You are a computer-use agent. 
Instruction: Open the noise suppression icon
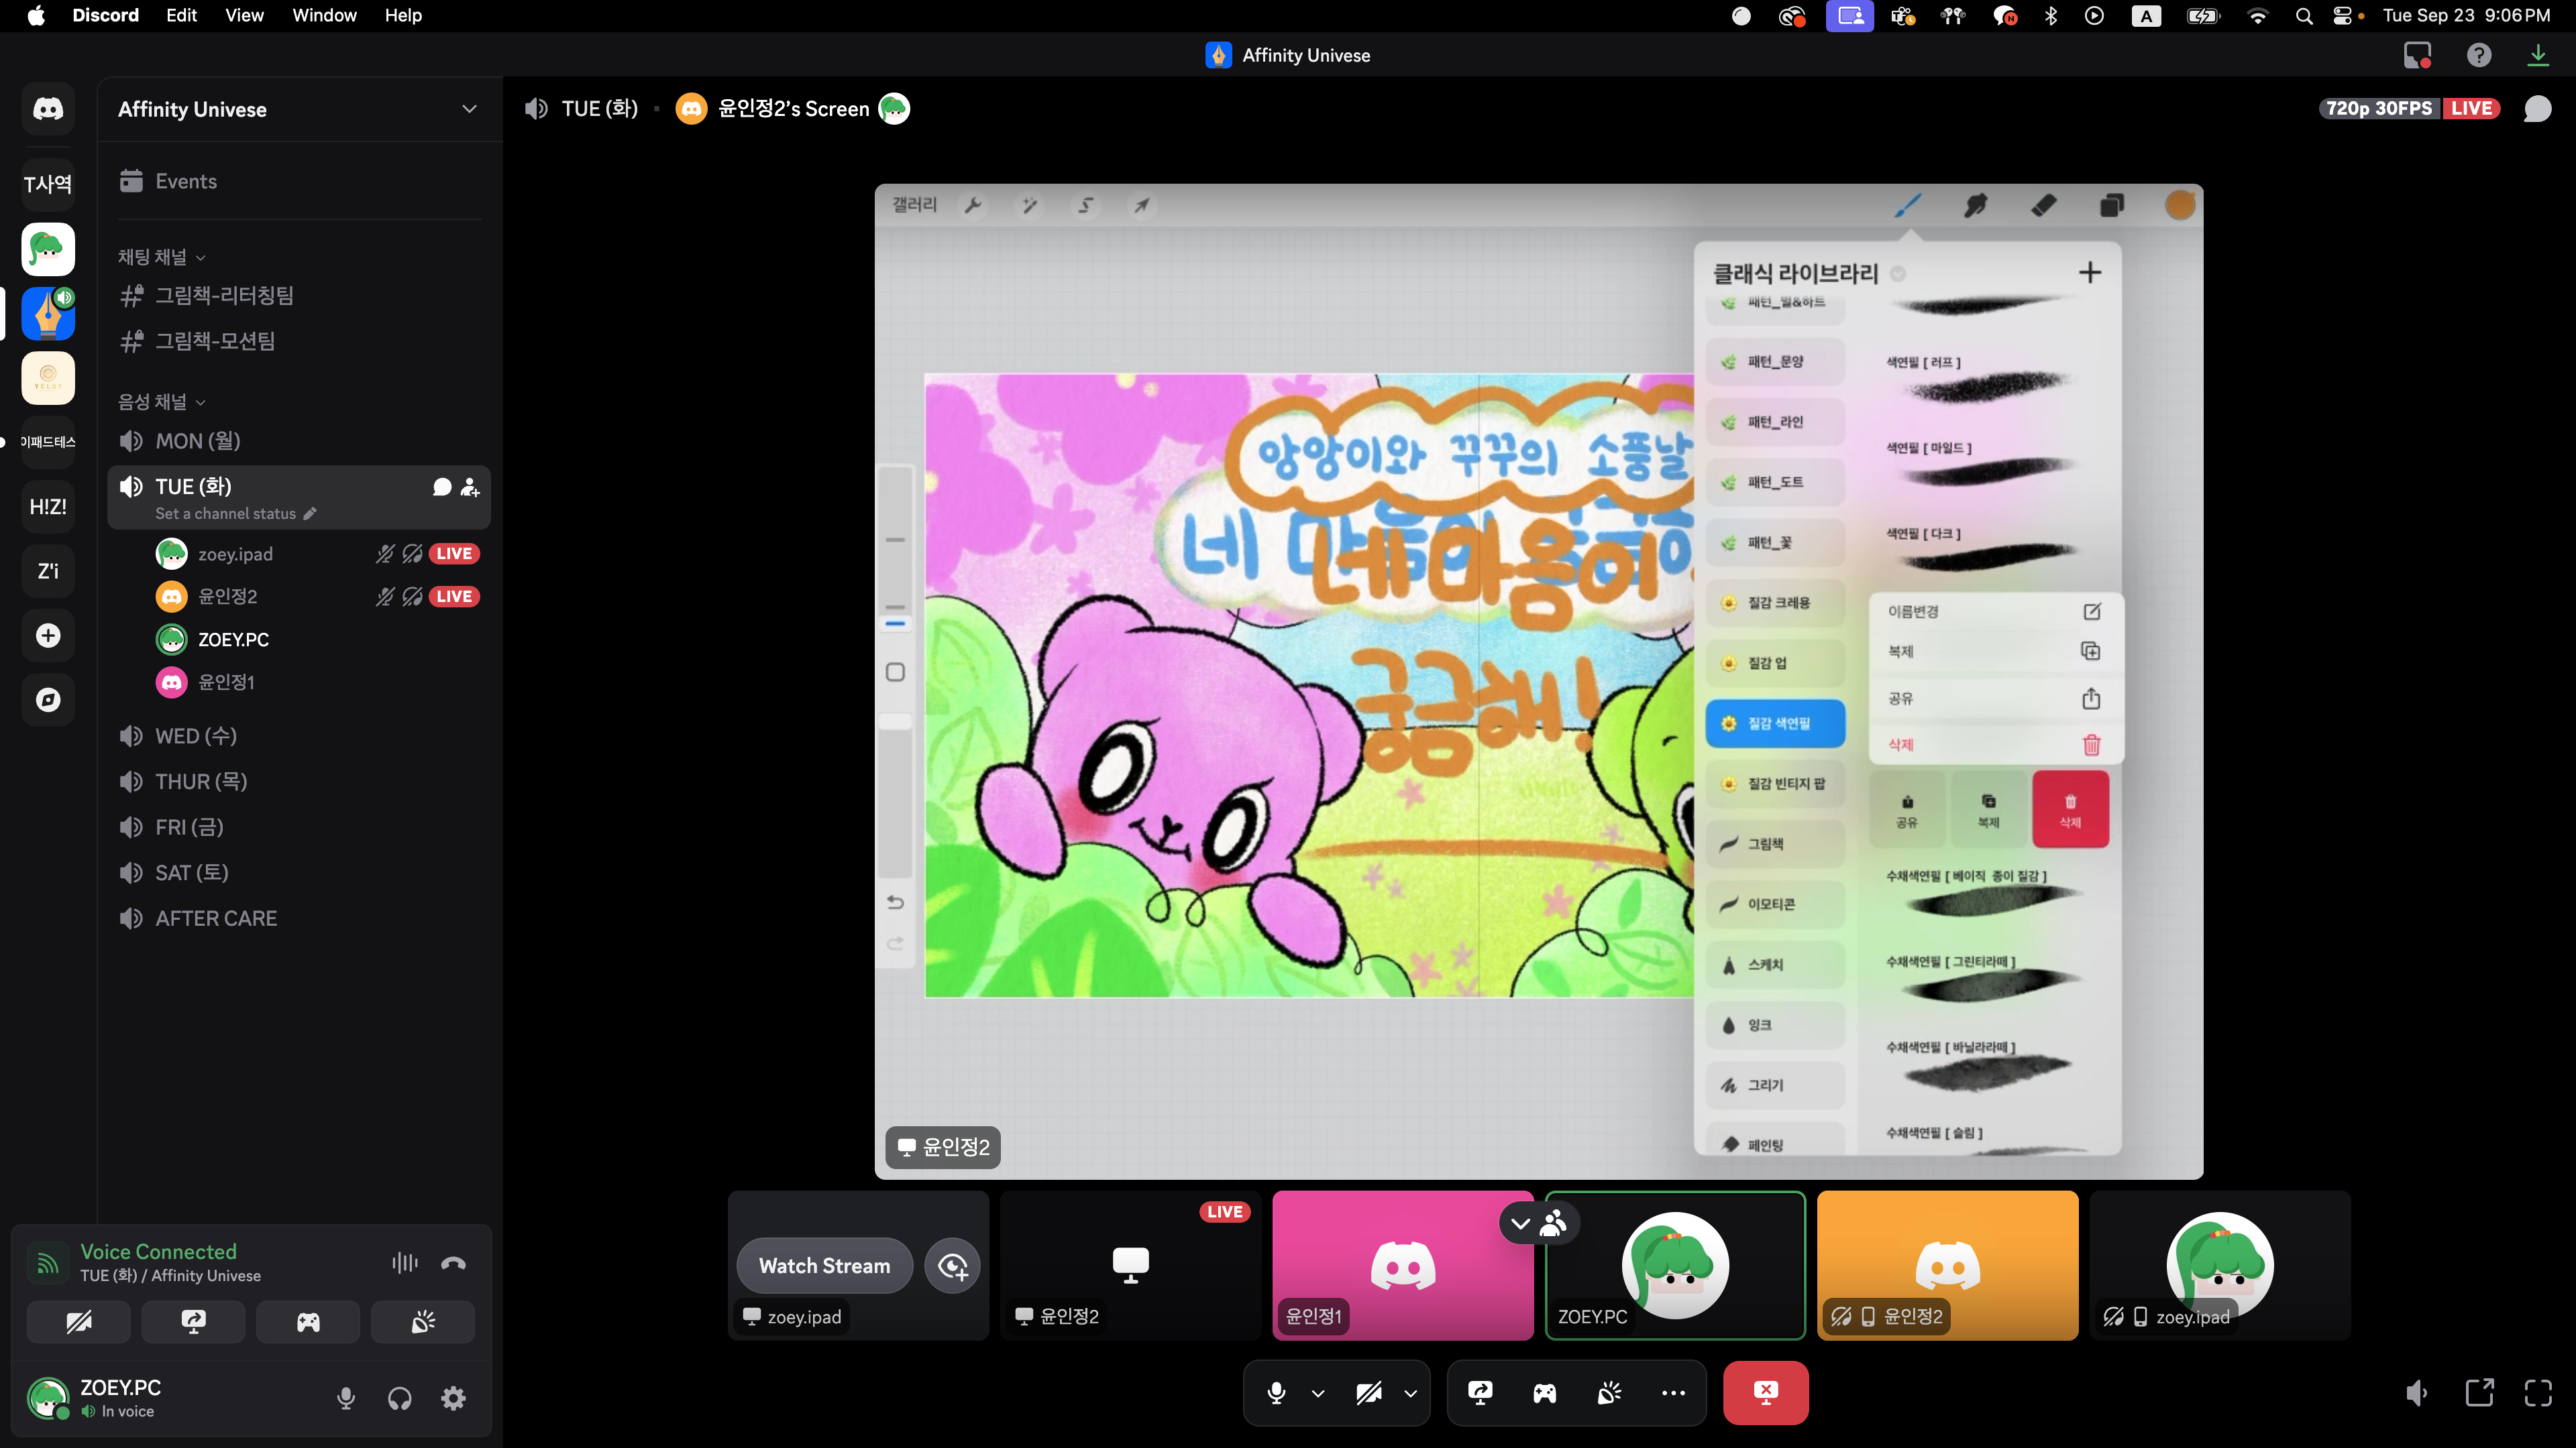[404, 1263]
